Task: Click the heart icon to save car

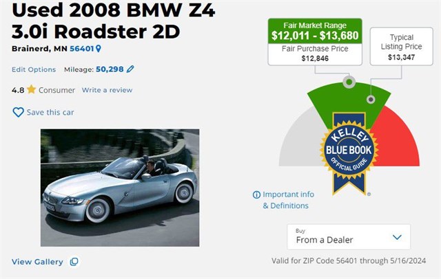Action: coord(19,112)
